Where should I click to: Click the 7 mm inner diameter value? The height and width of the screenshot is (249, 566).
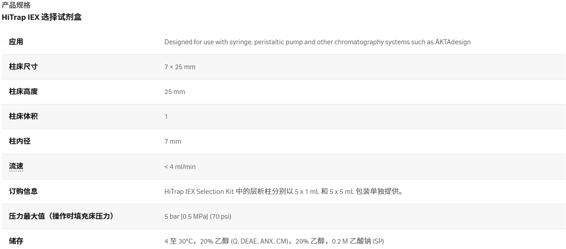click(x=173, y=141)
